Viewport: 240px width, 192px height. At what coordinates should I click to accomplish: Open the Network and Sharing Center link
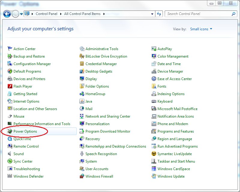pyautogui.click(x=108, y=116)
